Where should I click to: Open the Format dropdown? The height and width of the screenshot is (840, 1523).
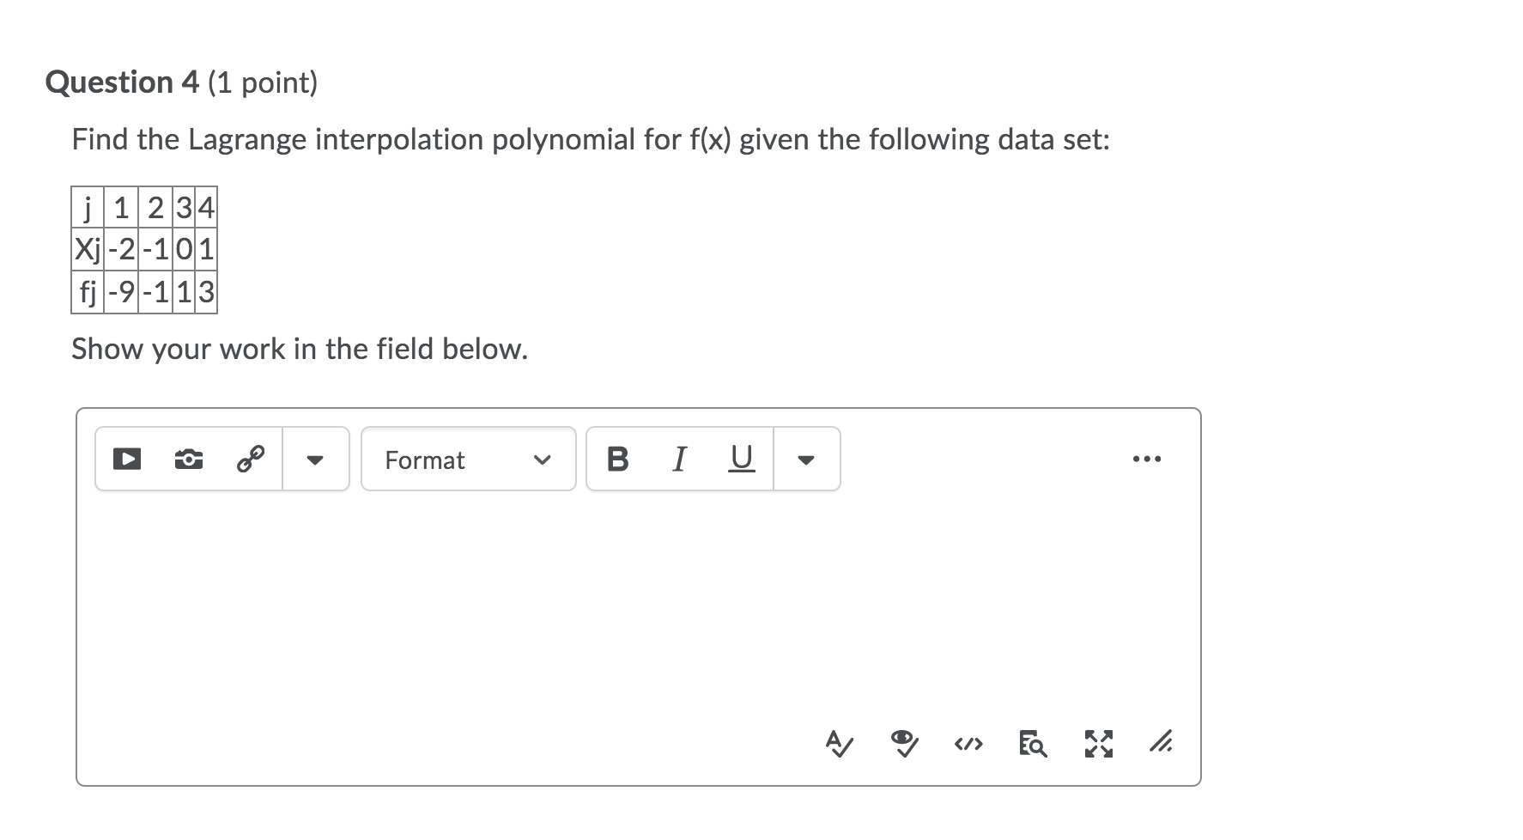click(x=469, y=460)
